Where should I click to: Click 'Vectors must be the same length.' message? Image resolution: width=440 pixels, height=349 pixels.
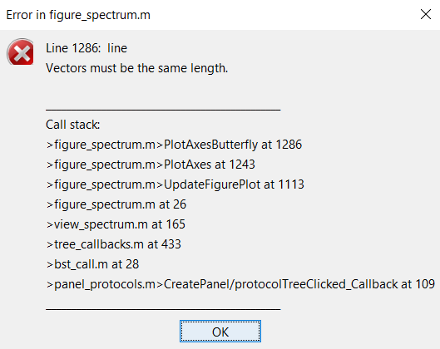(137, 68)
